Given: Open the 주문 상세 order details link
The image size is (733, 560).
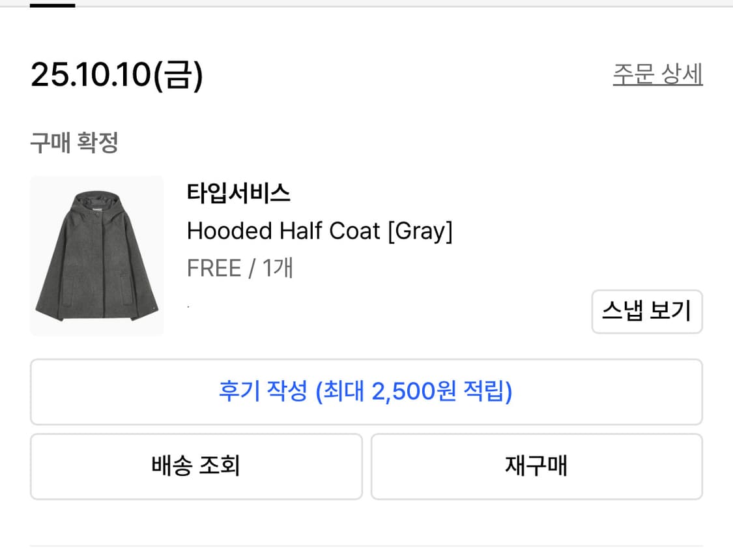Looking at the screenshot, I should click(657, 74).
